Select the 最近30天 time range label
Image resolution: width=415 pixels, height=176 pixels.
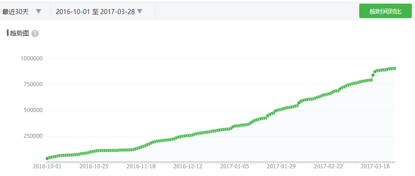pos(15,12)
